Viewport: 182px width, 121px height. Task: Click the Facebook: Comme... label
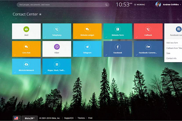[148, 53]
